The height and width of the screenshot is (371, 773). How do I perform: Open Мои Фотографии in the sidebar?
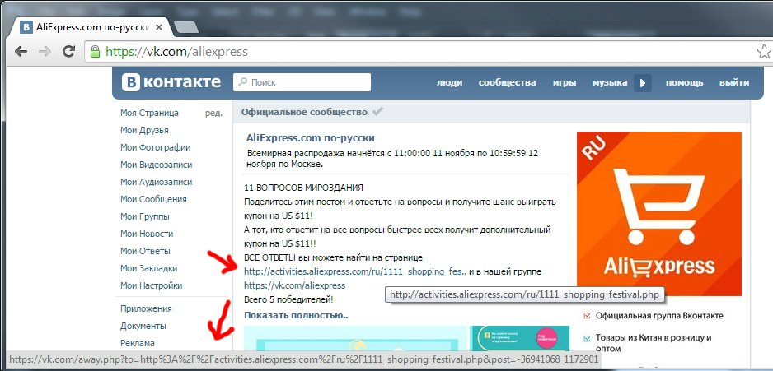[155, 147]
